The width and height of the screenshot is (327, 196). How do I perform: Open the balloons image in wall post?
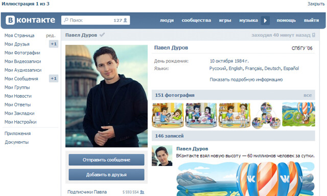click(246, 179)
